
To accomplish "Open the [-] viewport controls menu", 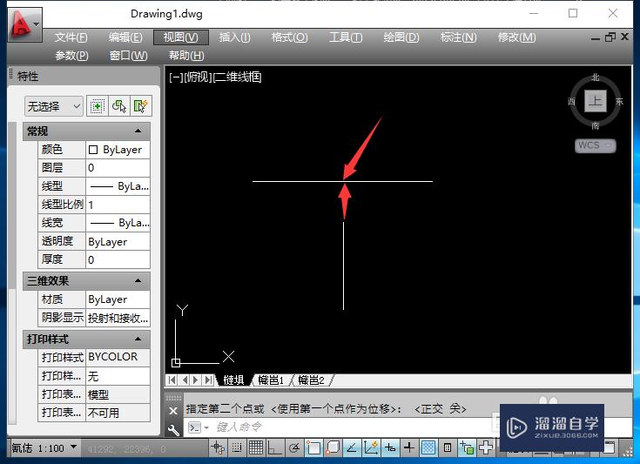I will (x=176, y=77).
